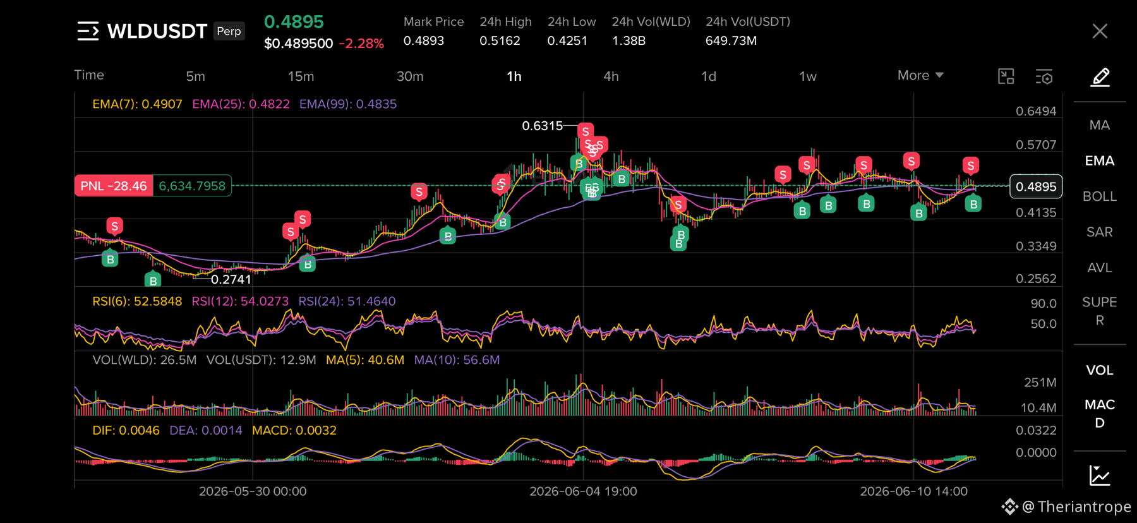The height and width of the screenshot is (523, 1137).
Task: Click the -2.28% change value
Action: click(x=361, y=44)
